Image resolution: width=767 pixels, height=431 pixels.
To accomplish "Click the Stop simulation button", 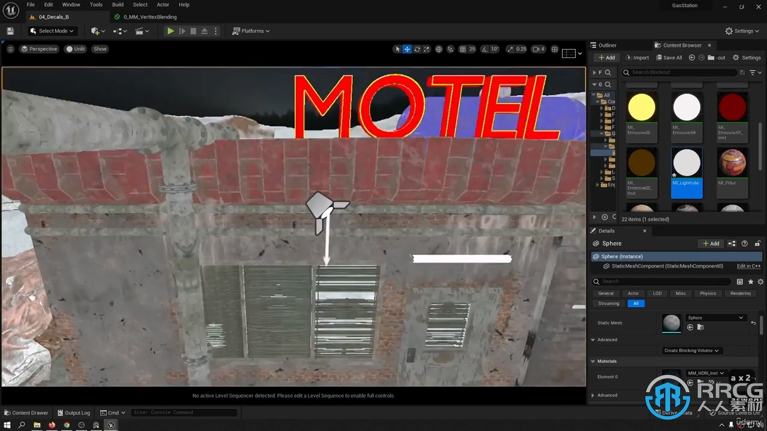I will click(193, 31).
